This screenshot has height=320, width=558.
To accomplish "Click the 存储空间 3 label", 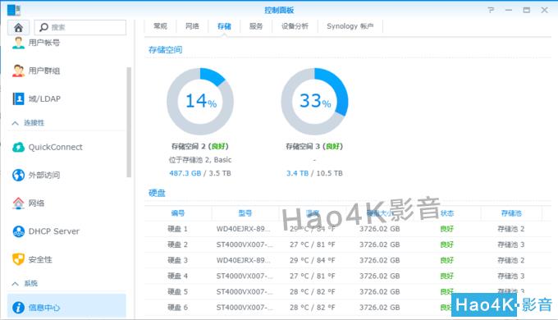I will pyautogui.click(x=314, y=146).
